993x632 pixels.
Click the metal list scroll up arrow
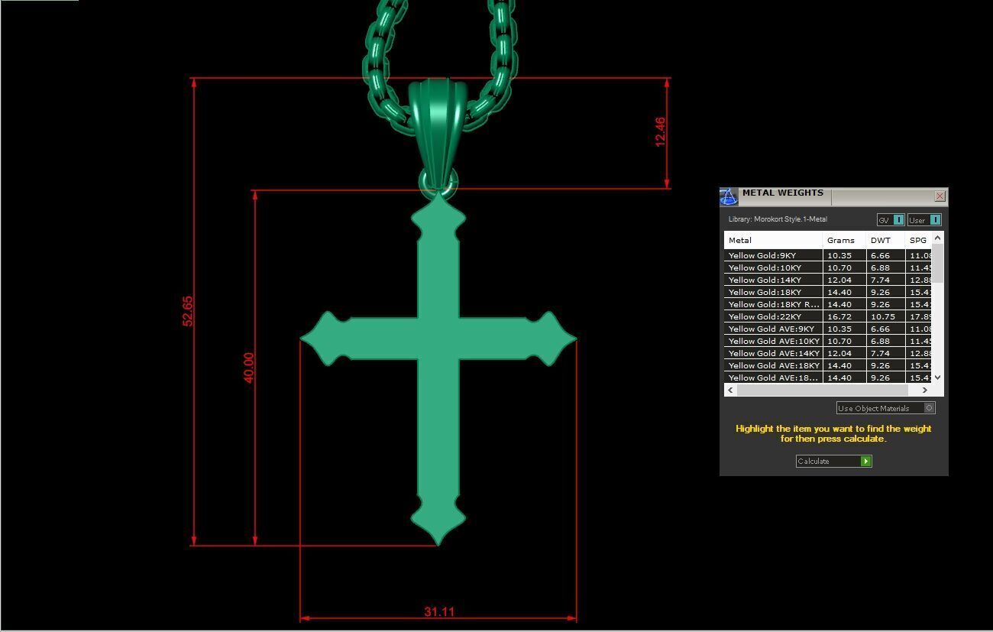(x=937, y=238)
